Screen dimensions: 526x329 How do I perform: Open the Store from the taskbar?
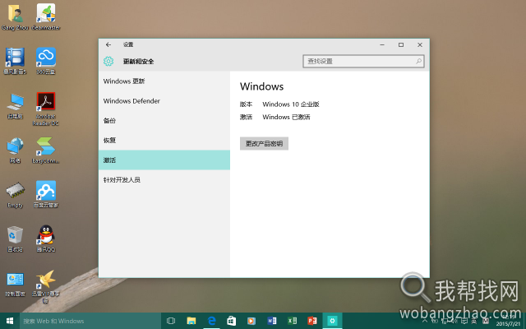coord(232,321)
